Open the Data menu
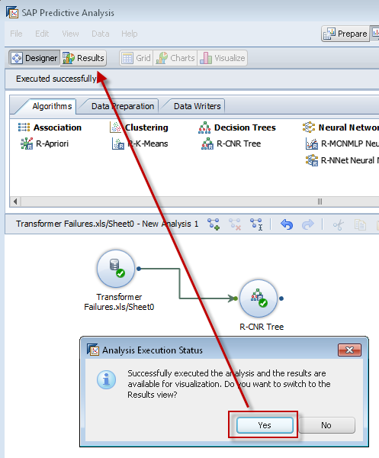This screenshot has width=379, height=458. (x=101, y=34)
